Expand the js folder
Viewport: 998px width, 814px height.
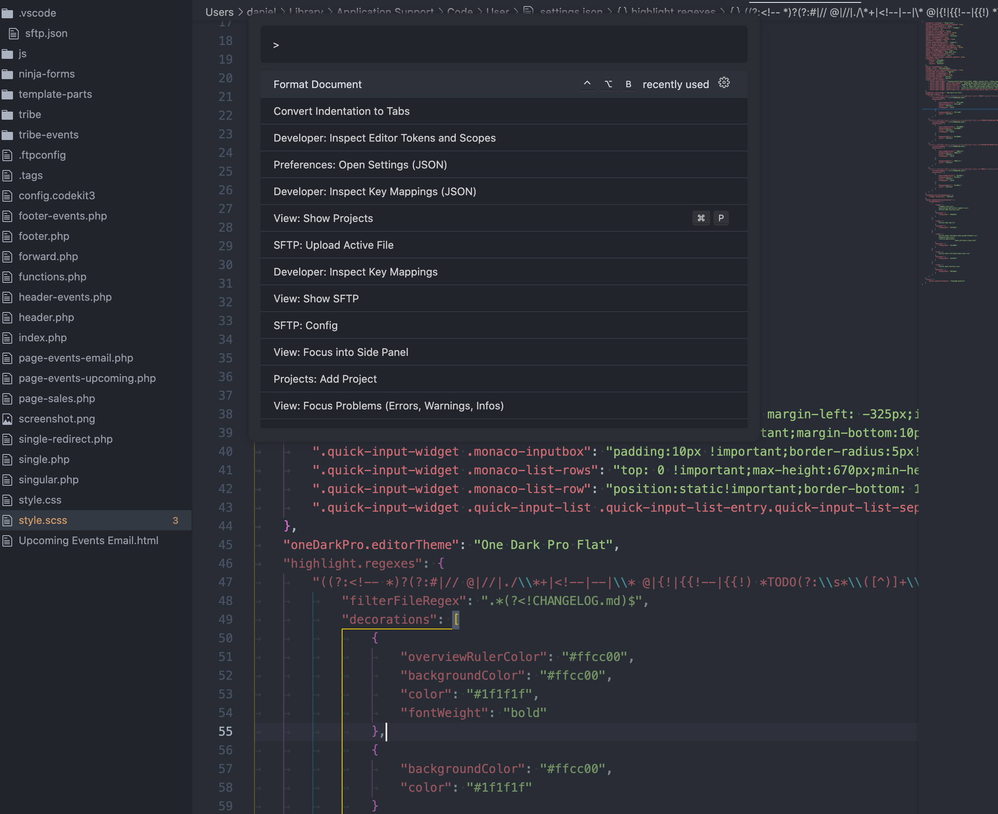[x=22, y=54]
